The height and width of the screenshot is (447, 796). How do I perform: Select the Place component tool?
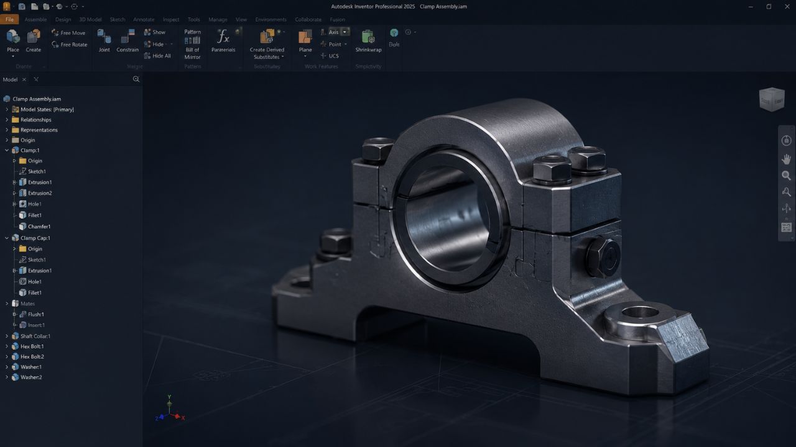tap(13, 41)
